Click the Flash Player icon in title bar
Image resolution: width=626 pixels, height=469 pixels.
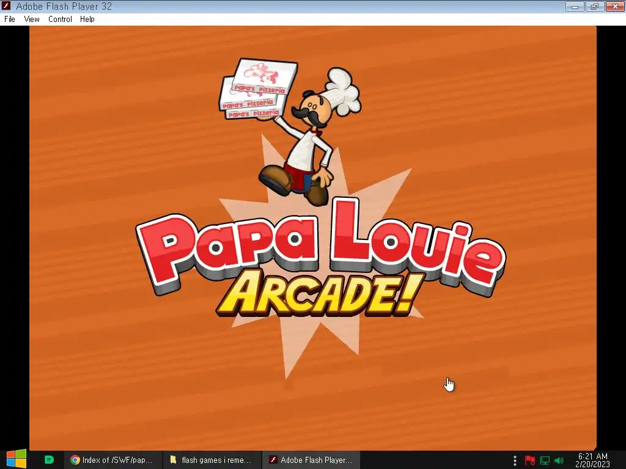6,6
